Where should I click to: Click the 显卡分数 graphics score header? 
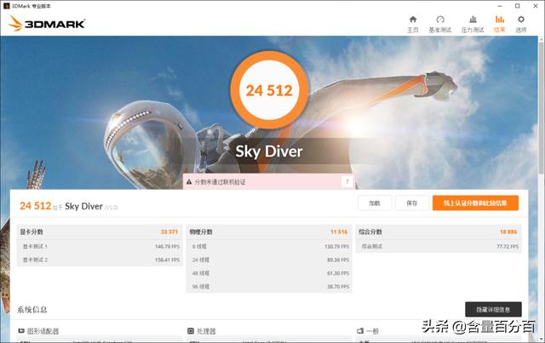(32, 232)
